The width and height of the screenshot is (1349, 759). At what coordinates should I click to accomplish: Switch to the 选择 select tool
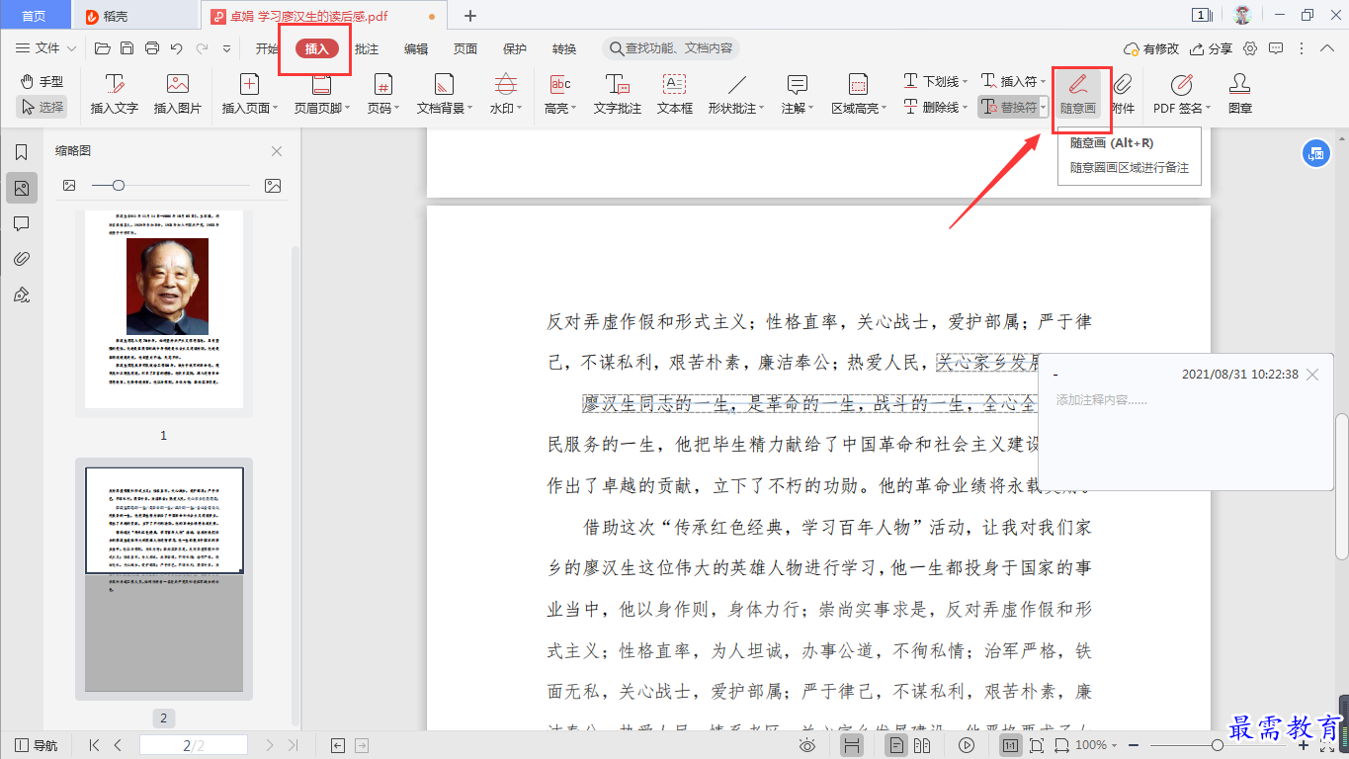[x=42, y=107]
